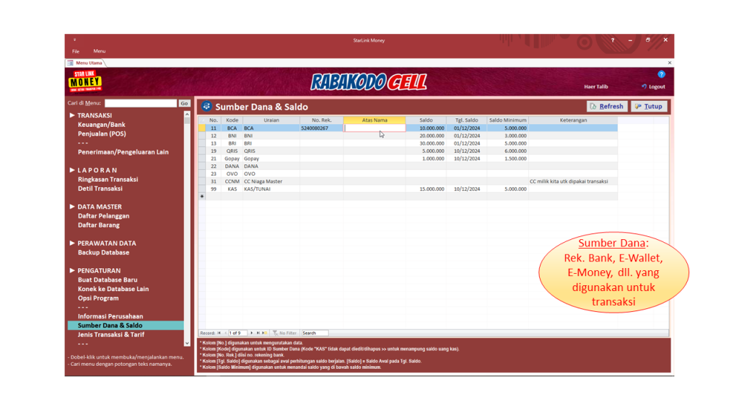
Task: Click the Atas Nama column header
Action: 375,120
